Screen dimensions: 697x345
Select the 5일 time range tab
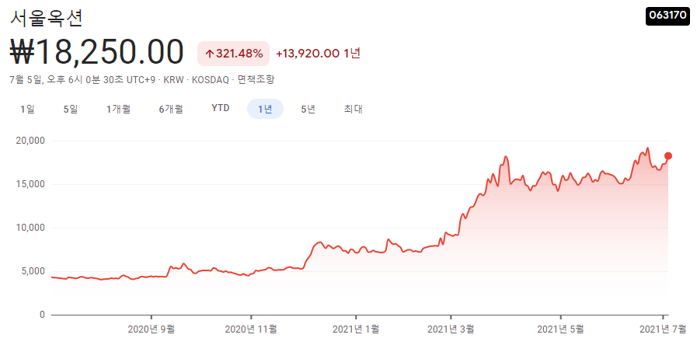coord(70,109)
